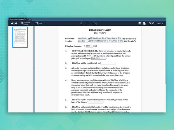Zoom out with the minus magnifier
The width and height of the screenshot is (174, 130).
tap(150, 24)
